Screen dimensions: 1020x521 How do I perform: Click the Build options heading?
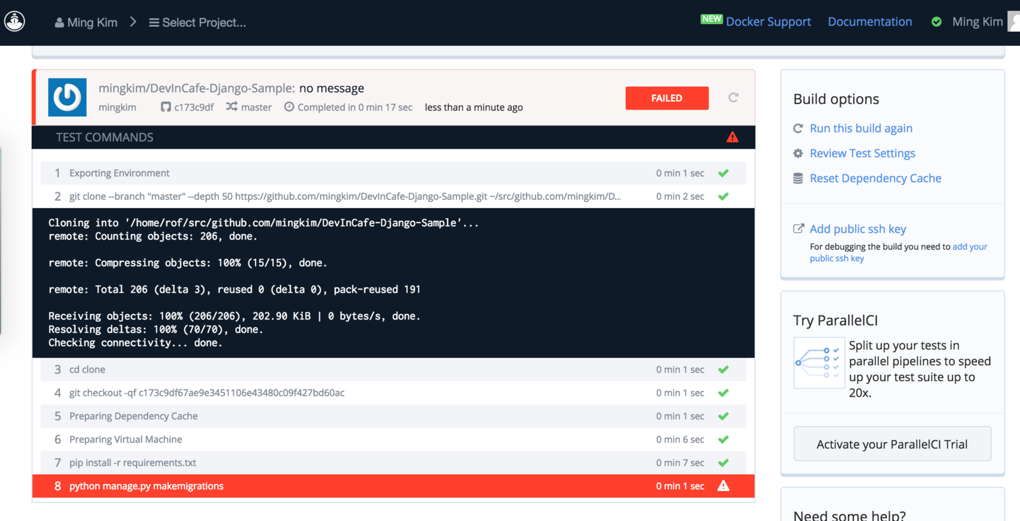pos(836,99)
